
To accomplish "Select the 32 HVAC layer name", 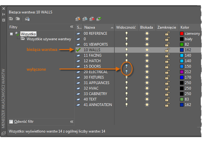I will [x=91, y=88].
